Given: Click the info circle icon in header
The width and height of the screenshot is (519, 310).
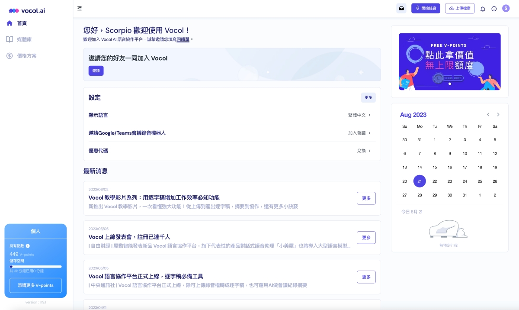Looking at the screenshot, I should (x=494, y=9).
